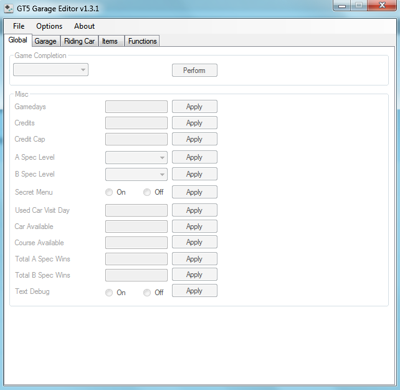The height and width of the screenshot is (390, 400).
Task: Focus the Credits text box
Action: [x=136, y=123]
